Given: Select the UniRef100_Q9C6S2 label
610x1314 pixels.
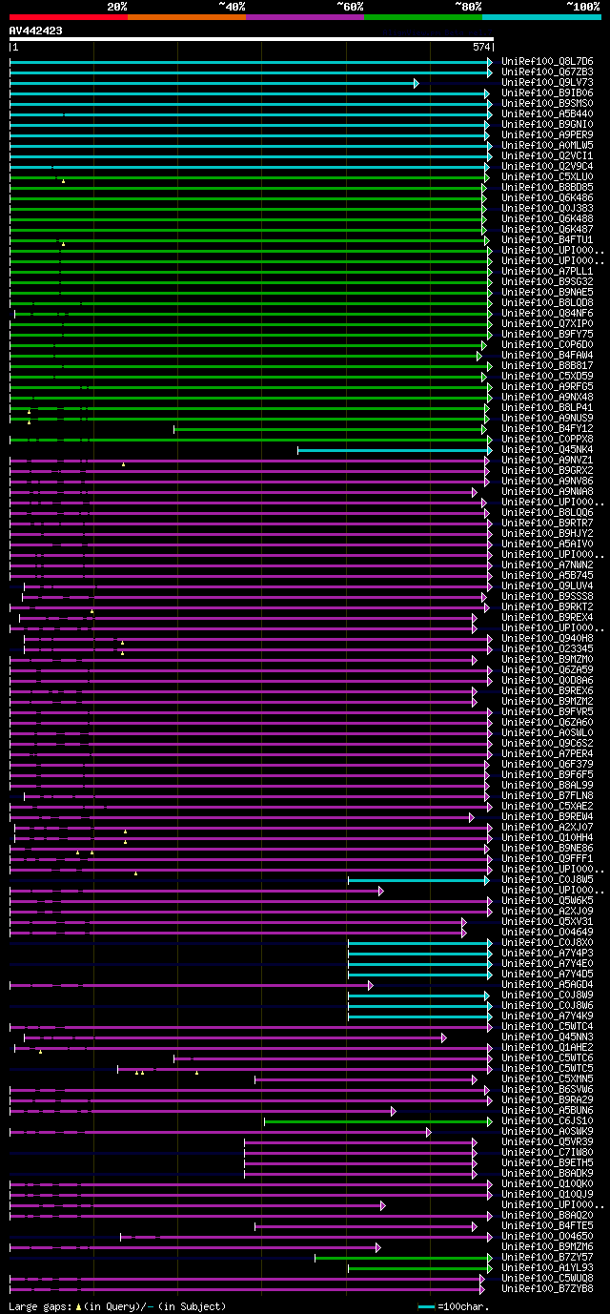Looking at the screenshot, I should (547, 744).
